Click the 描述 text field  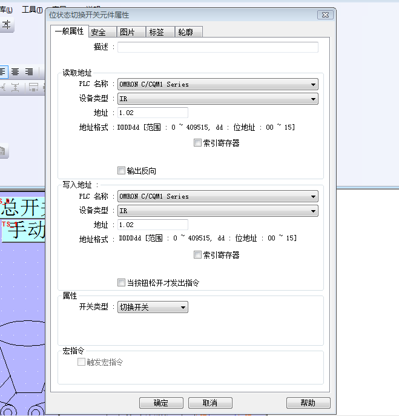(217, 47)
